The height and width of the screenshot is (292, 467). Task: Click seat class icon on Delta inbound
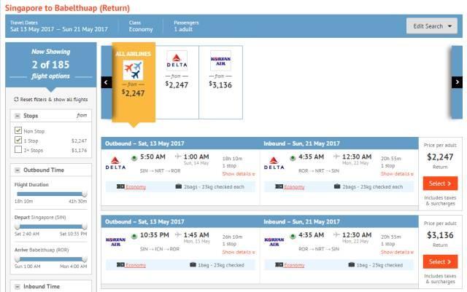click(x=279, y=186)
